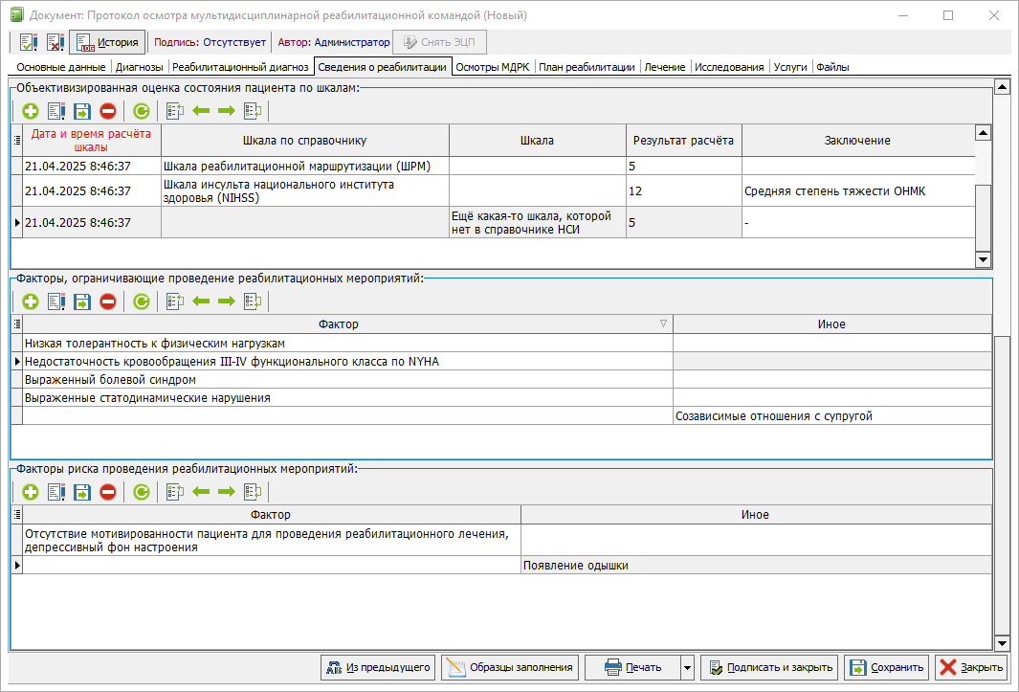Switch to the Осмотры МДРК tab

click(494, 67)
